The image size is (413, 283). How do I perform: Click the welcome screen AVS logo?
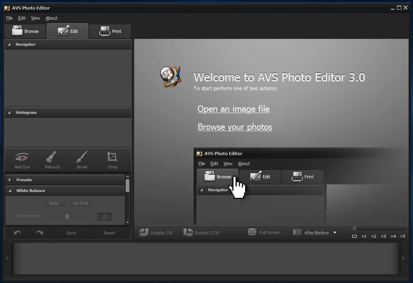(171, 77)
